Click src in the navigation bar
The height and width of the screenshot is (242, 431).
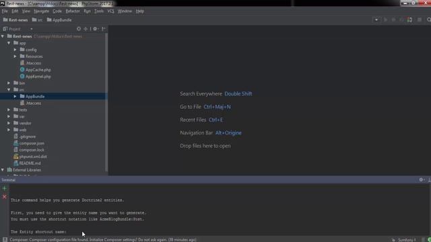[37, 19]
